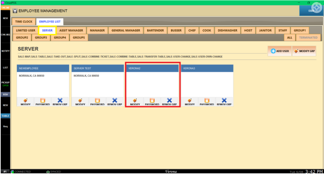Viewport: 324px width, 174px height.
Task: Open Notify in left sidebar
Action: click(5, 51)
